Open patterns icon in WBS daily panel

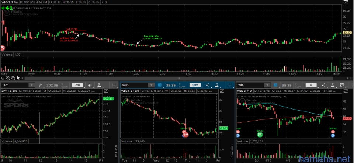[342, 85]
